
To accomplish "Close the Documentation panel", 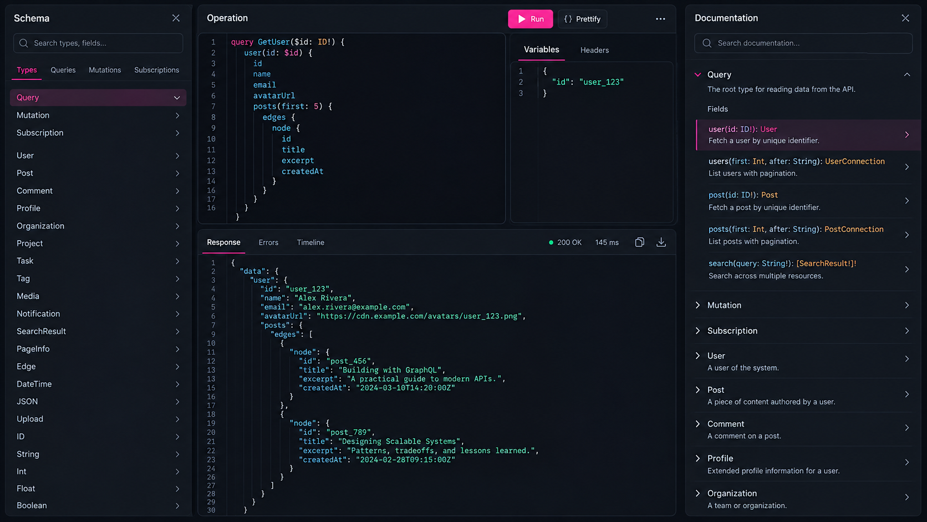I will [905, 18].
